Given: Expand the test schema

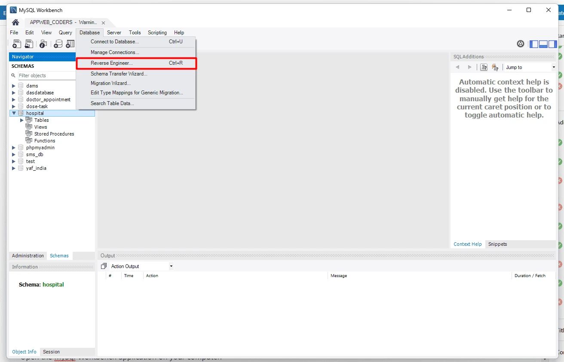Looking at the screenshot, I should click(14, 161).
